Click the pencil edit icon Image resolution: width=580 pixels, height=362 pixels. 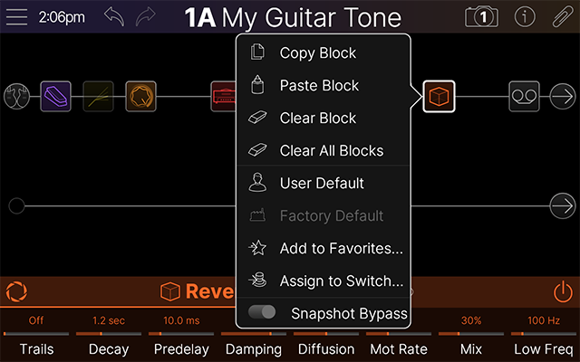click(563, 17)
